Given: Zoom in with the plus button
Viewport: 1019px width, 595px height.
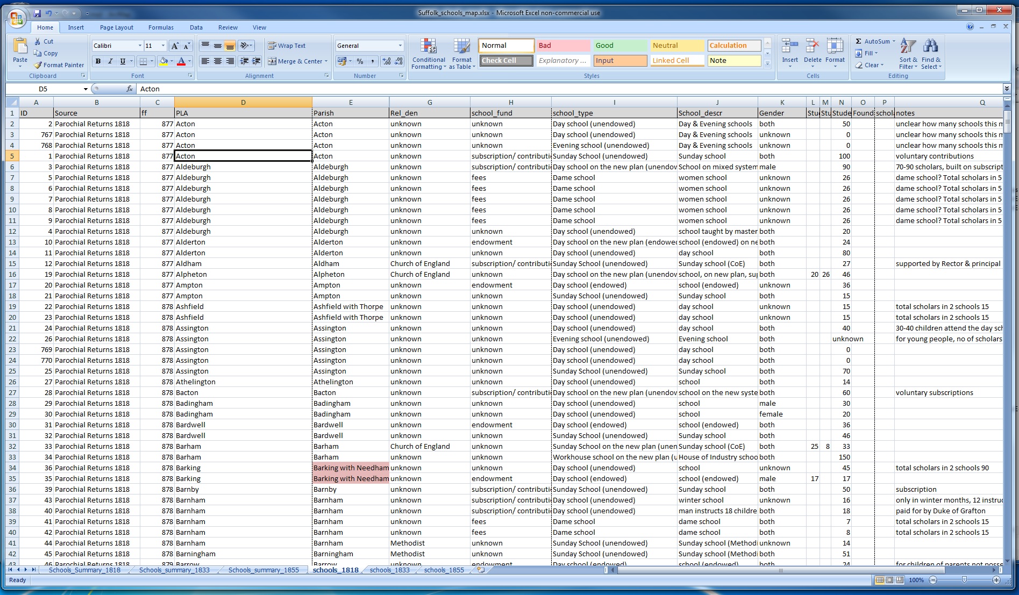Looking at the screenshot, I should [x=996, y=580].
